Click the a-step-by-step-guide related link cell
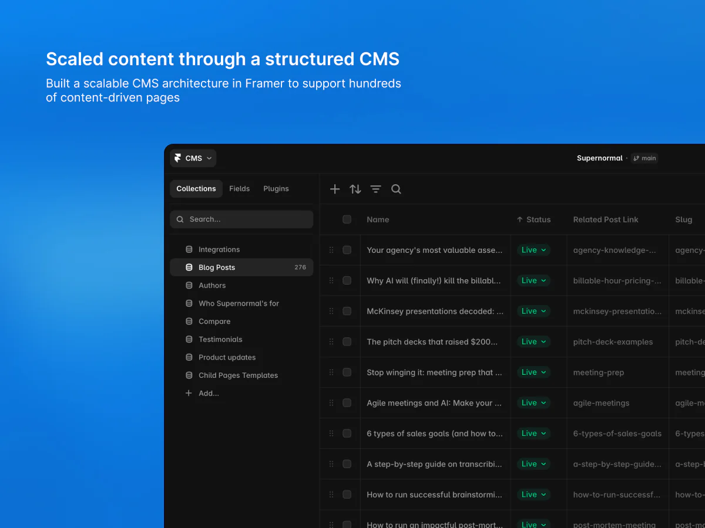This screenshot has height=528, width=705. (x=618, y=463)
